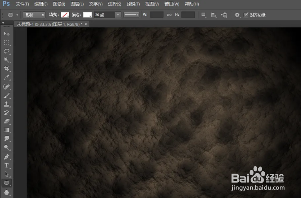Select the Horizontal Type tool
This screenshot has height=198, width=301.
coord(6,166)
